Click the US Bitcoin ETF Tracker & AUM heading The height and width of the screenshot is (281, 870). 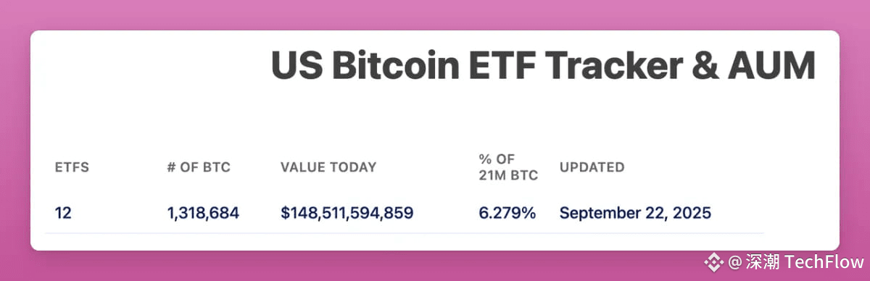pos(544,67)
